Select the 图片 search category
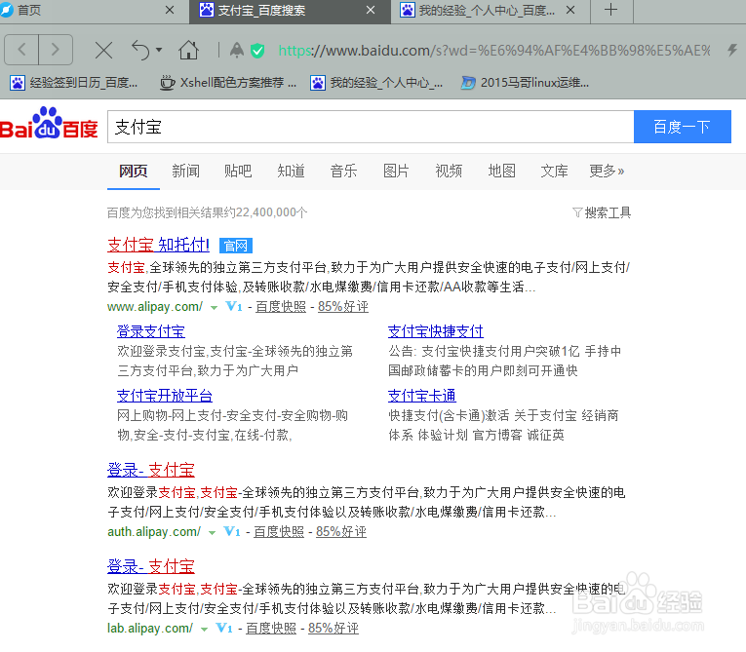This screenshot has height=652, width=746. 396,171
